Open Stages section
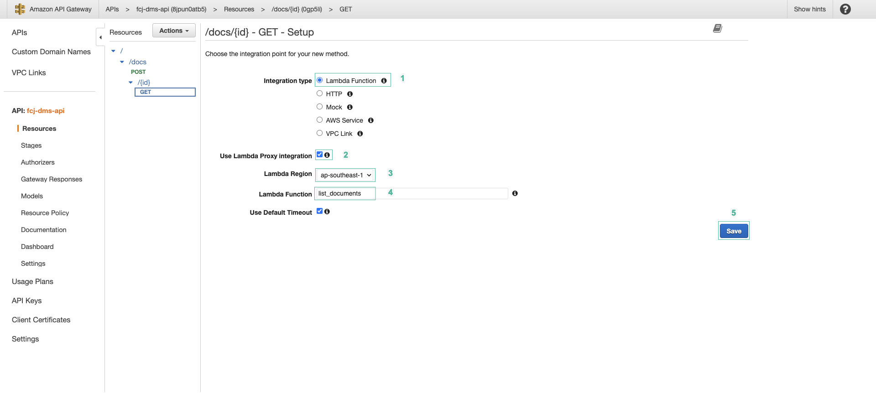Screen dimensions: 876x393 point(31,145)
